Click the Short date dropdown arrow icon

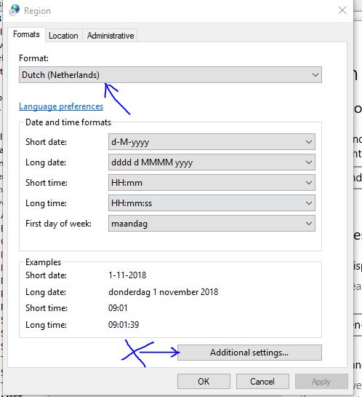[309, 142]
